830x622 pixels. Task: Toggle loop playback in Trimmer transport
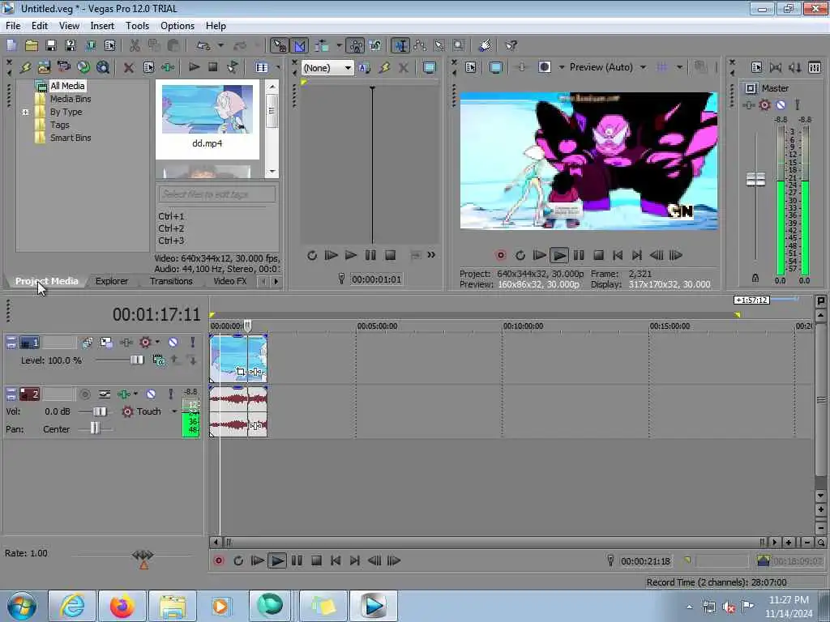coord(312,255)
